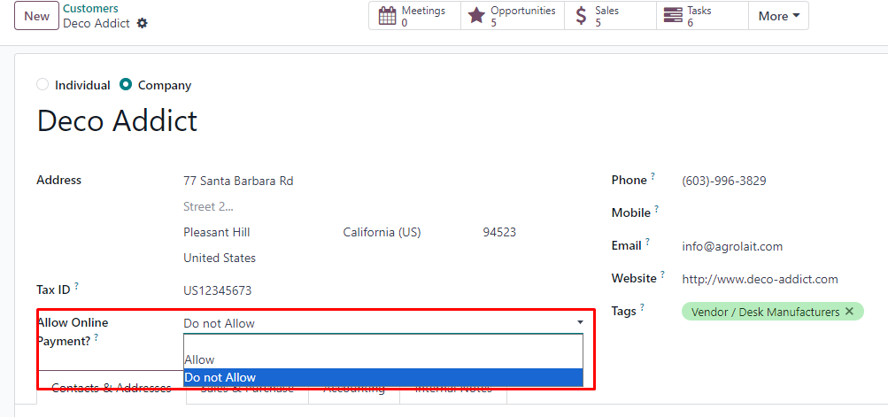Click the Deco Addict breadcrumb text

(x=97, y=23)
